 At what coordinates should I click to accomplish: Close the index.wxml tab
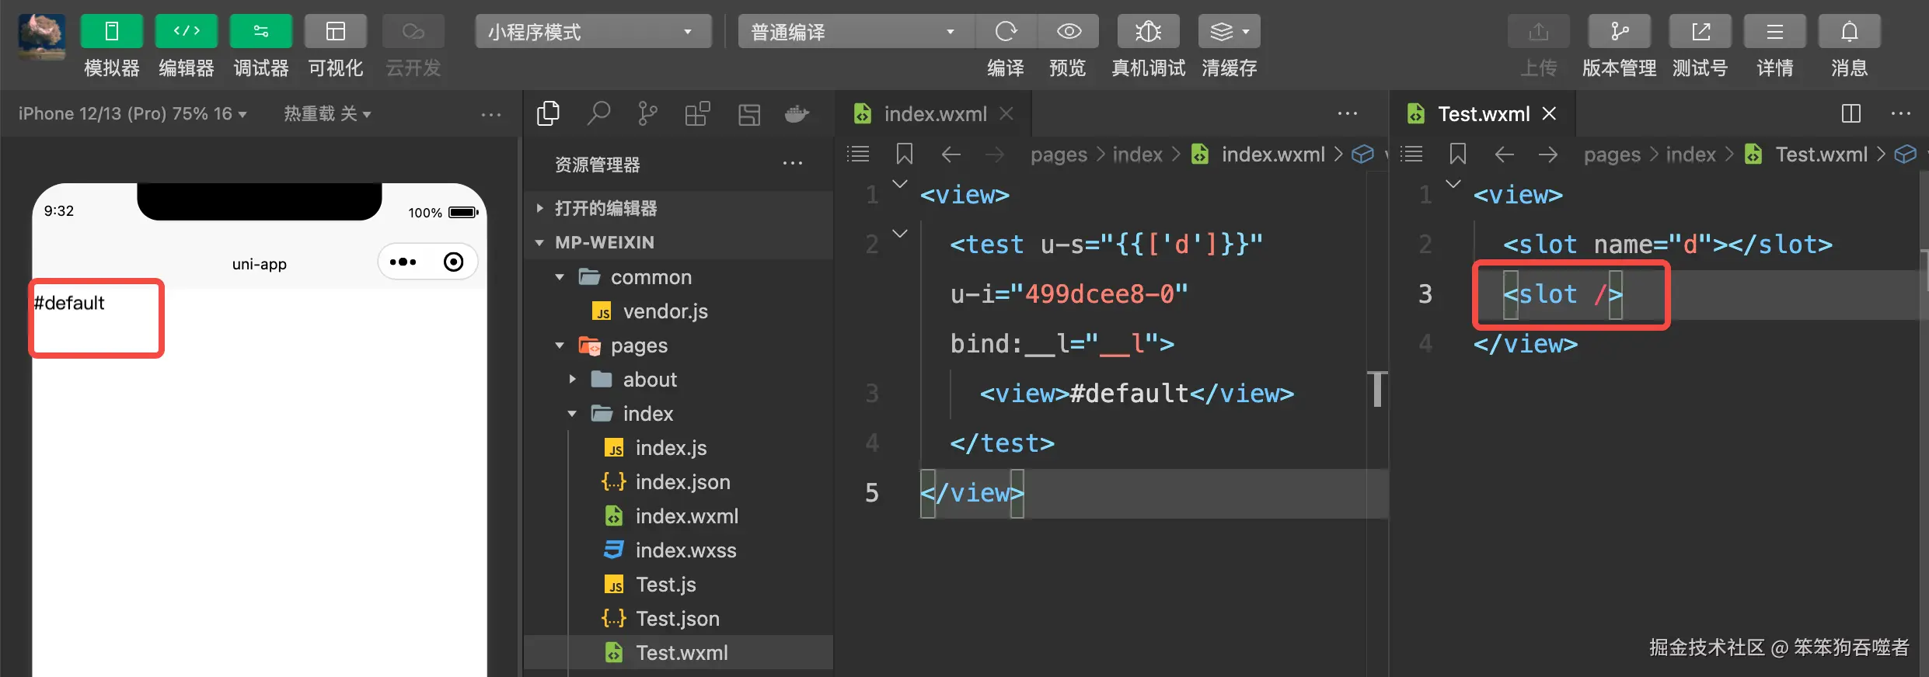pos(1006,114)
